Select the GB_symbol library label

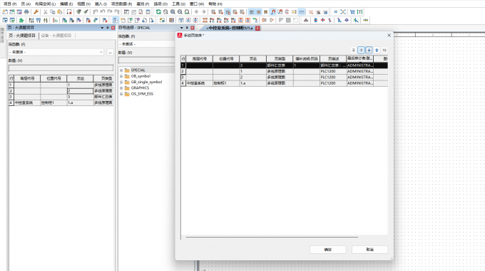[141, 76]
